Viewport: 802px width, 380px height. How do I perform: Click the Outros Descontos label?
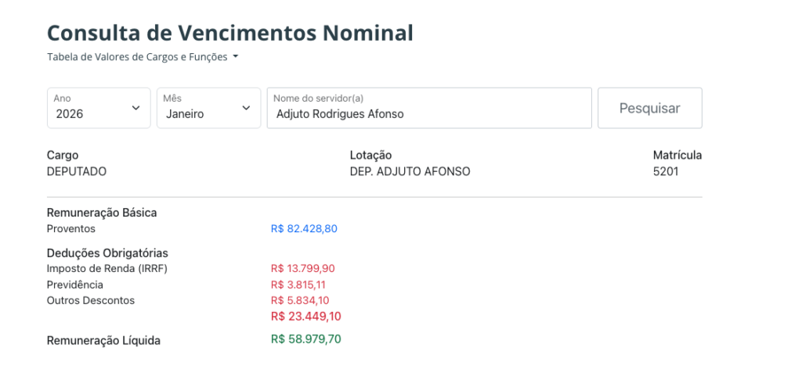click(x=91, y=300)
